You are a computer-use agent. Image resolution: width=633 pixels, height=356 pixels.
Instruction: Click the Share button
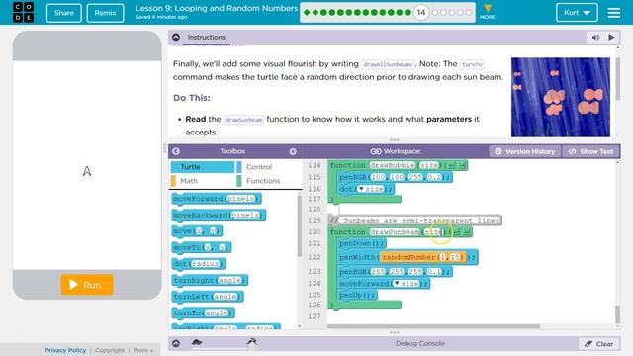tap(64, 13)
